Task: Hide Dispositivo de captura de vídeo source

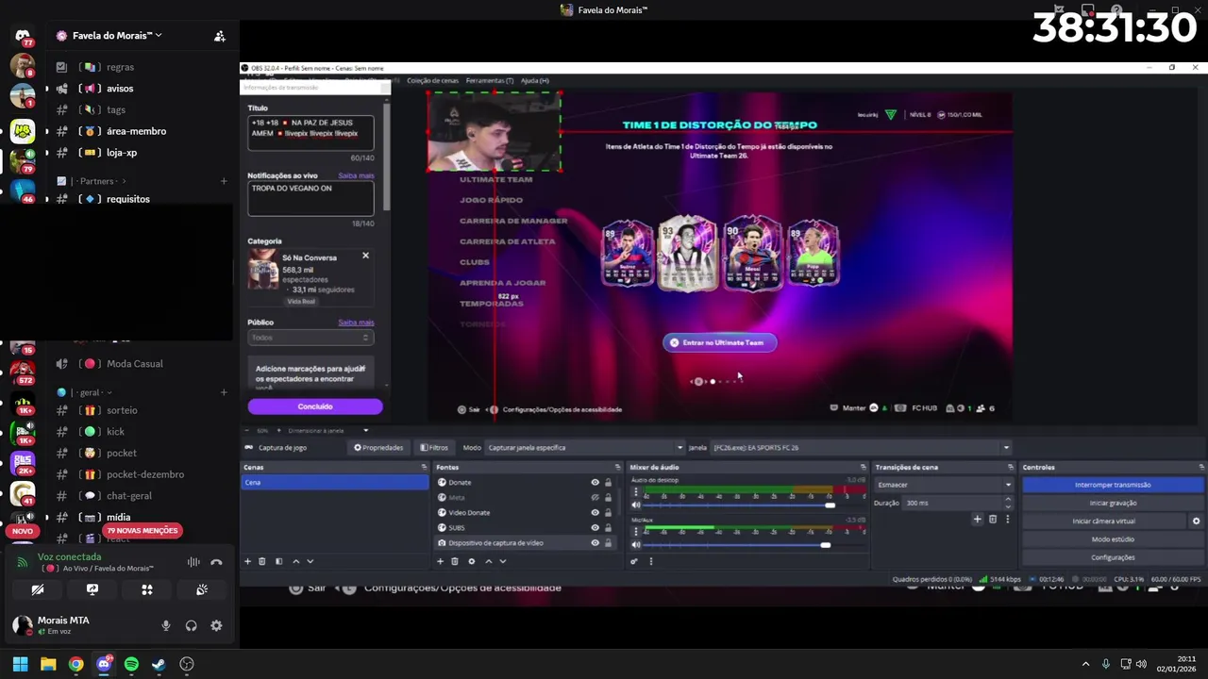Action: 595,542
